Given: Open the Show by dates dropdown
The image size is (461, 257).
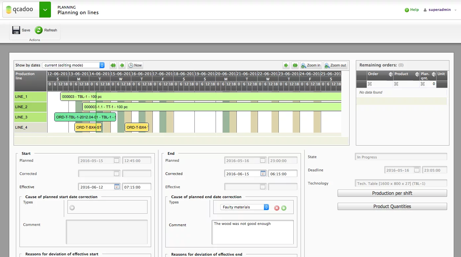Looking at the screenshot, I should pyautogui.click(x=73, y=65).
